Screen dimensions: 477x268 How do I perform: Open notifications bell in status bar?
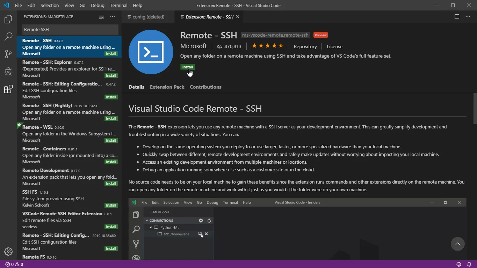pyautogui.click(x=469, y=265)
